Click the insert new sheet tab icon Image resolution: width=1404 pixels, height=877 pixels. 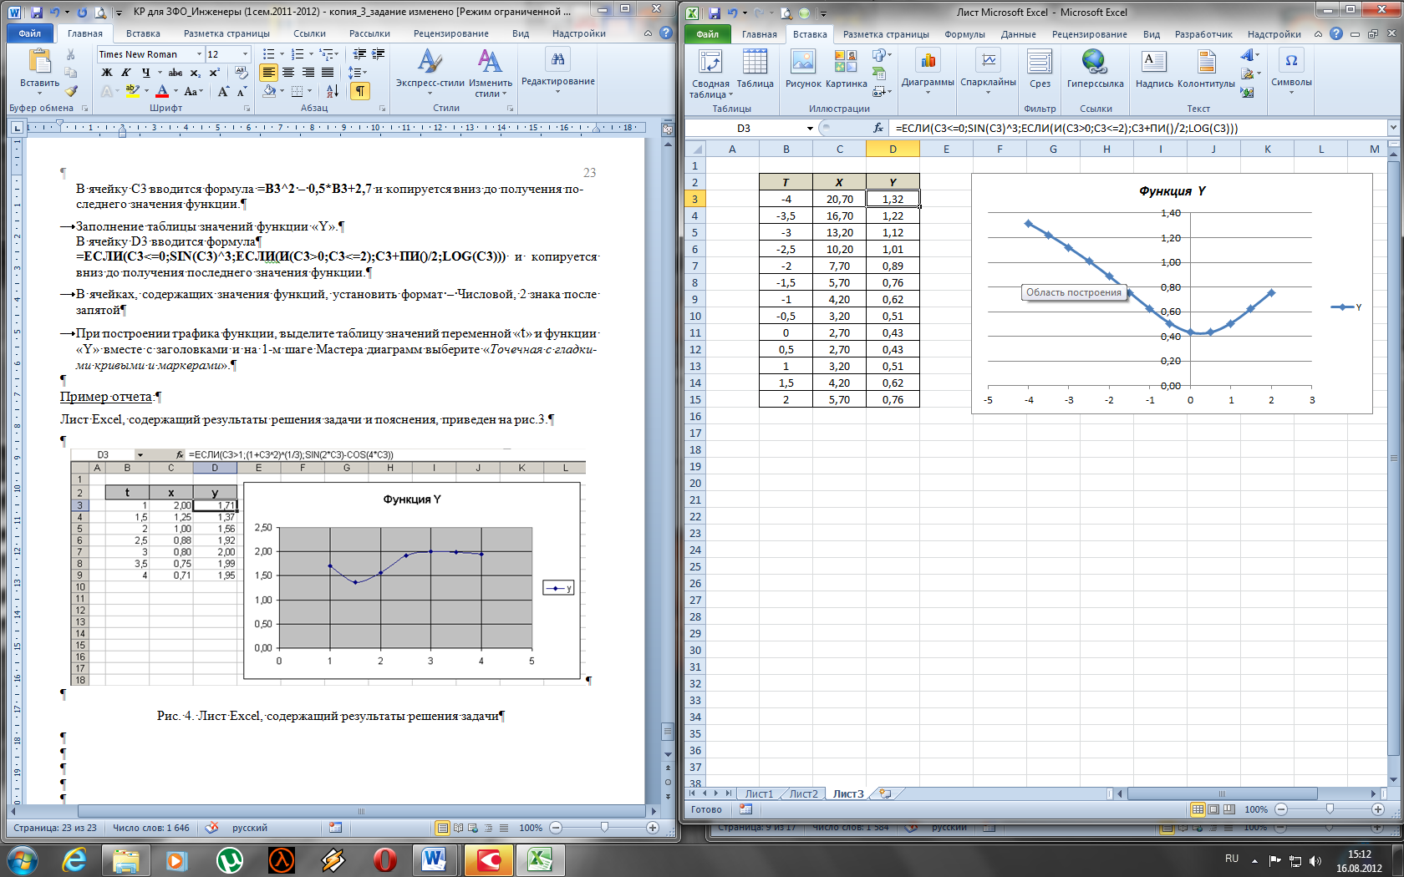(x=885, y=793)
